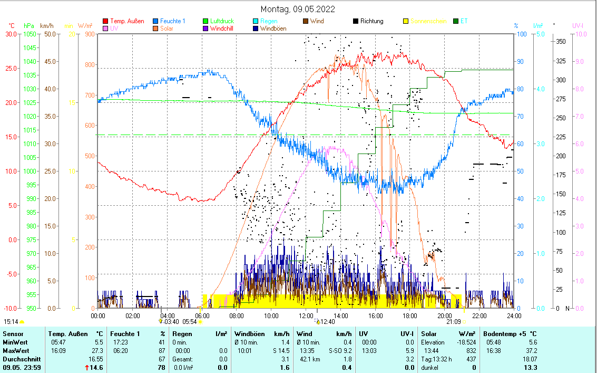597x373 pixels.
Task: Click the 05:54 sunrise marker
Action: (190, 322)
